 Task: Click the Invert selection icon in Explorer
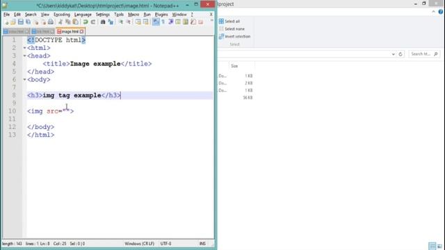tap(221, 36)
